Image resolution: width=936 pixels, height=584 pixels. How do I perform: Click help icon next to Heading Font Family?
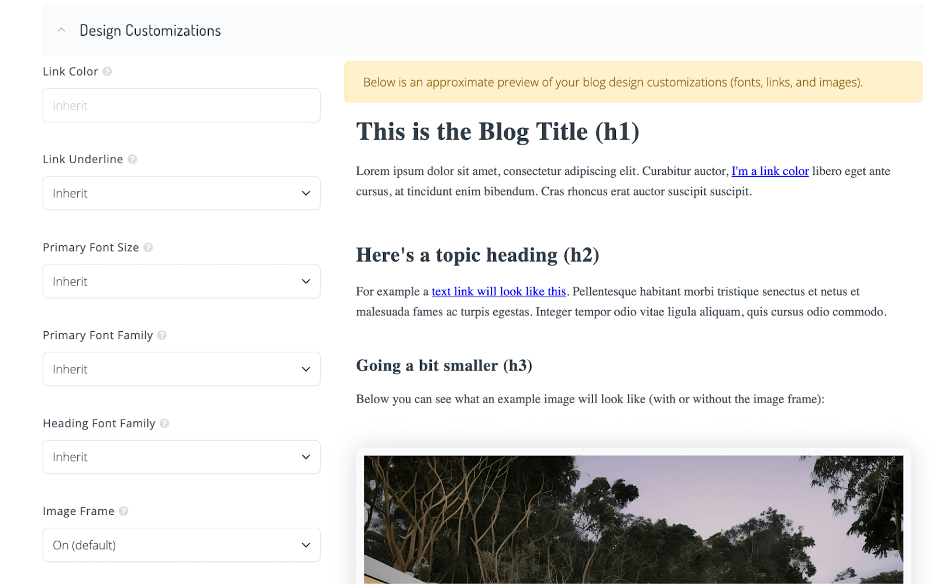(x=164, y=423)
